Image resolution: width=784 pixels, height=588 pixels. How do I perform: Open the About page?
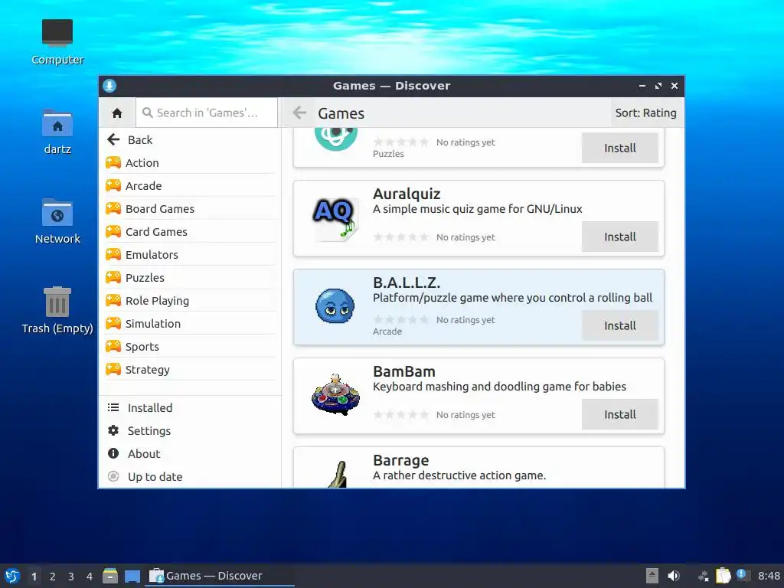[x=190, y=453]
